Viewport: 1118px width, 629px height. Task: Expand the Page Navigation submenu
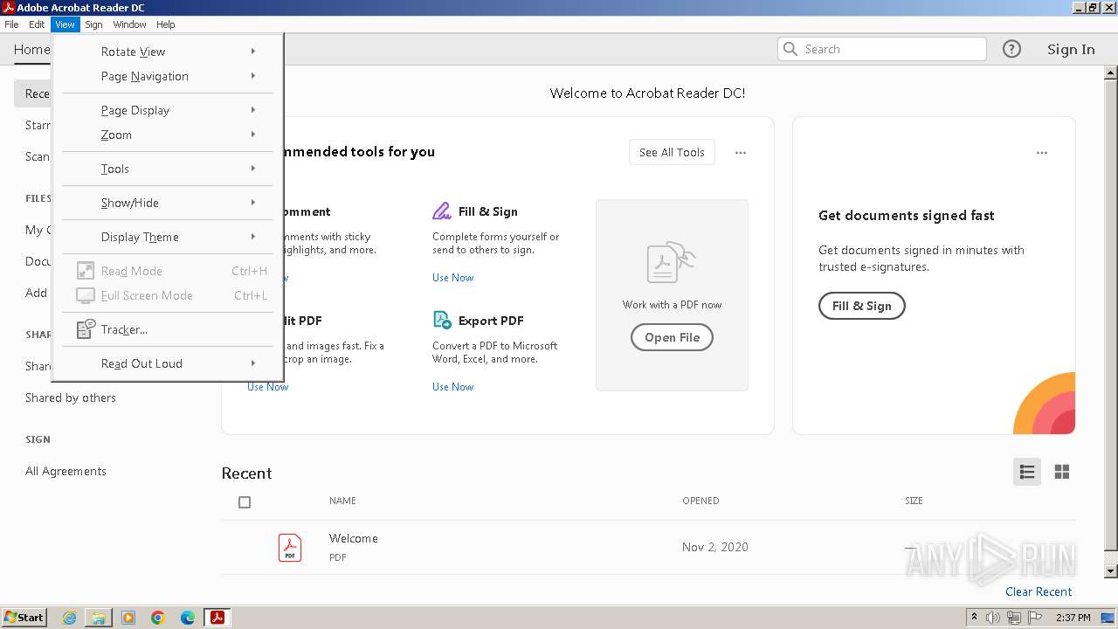tap(167, 76)
